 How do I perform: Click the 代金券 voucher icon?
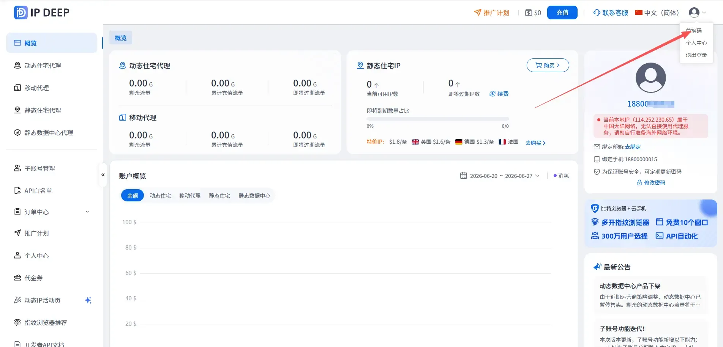pyautogui.click(x=17, y=278)
